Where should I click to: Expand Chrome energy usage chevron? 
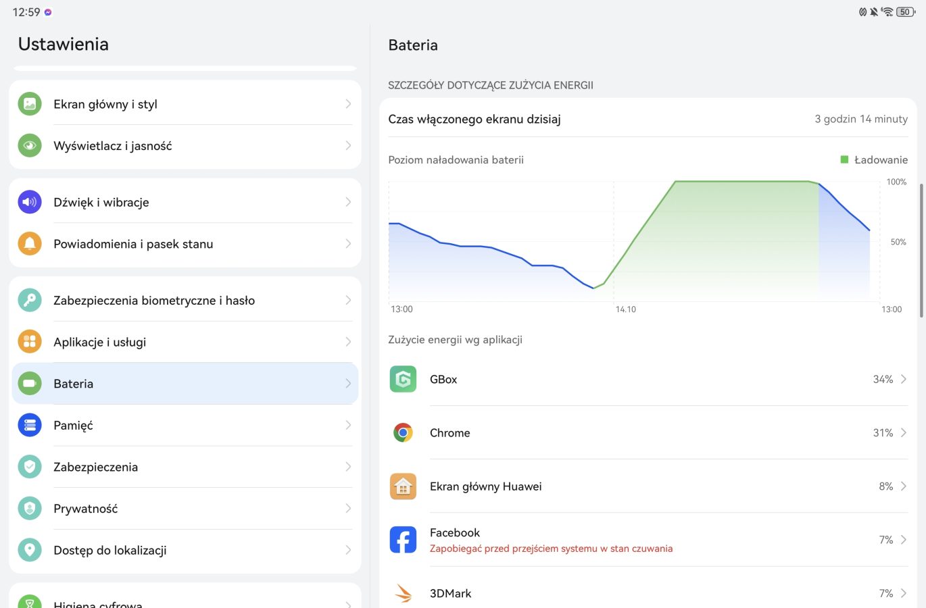click(904, 432)
